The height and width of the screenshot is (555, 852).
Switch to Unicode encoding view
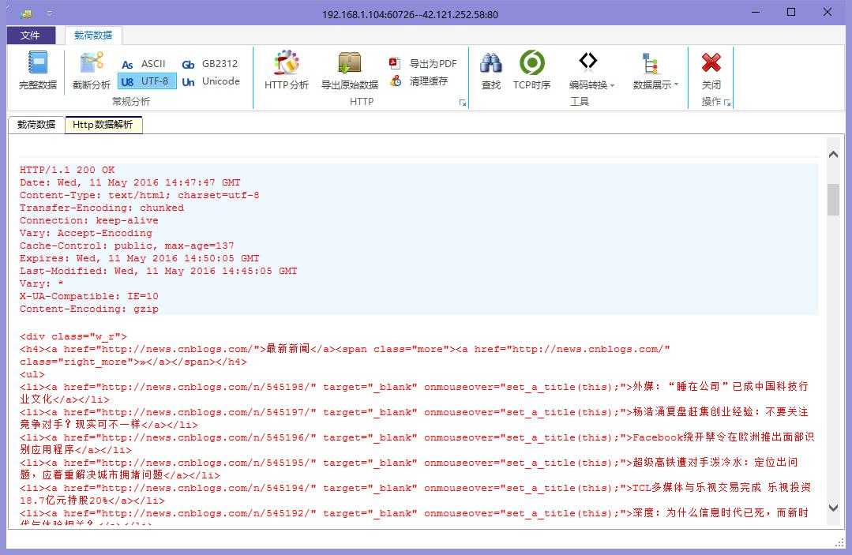coord(210,81)
